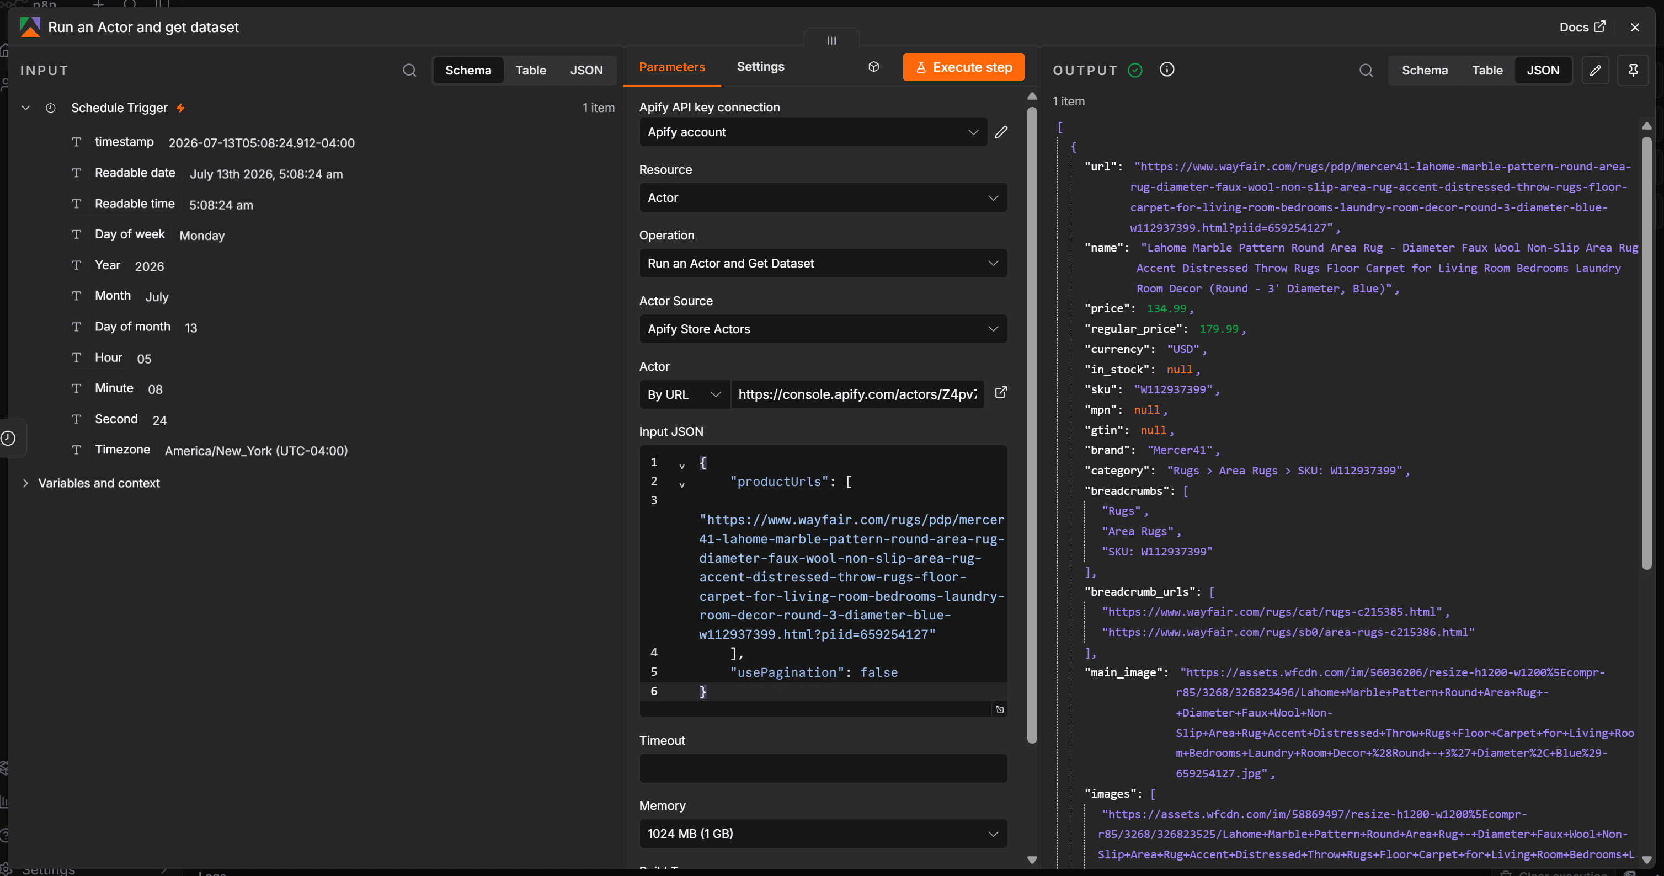Expand the Input JSON editor

coord(999,709)
